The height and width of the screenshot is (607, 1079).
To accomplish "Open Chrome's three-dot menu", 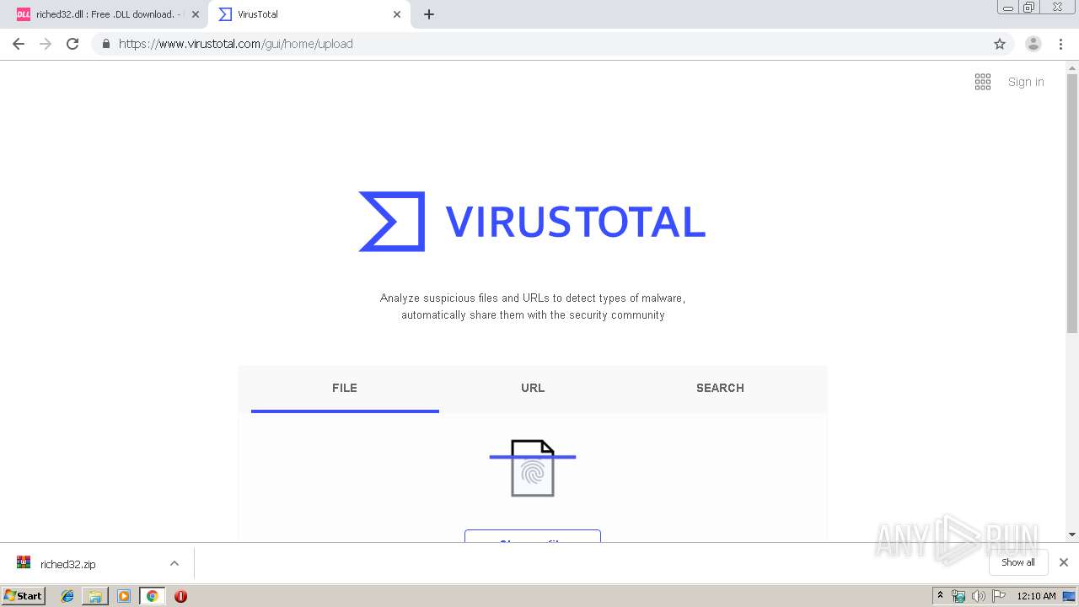I will [1060, 44].
